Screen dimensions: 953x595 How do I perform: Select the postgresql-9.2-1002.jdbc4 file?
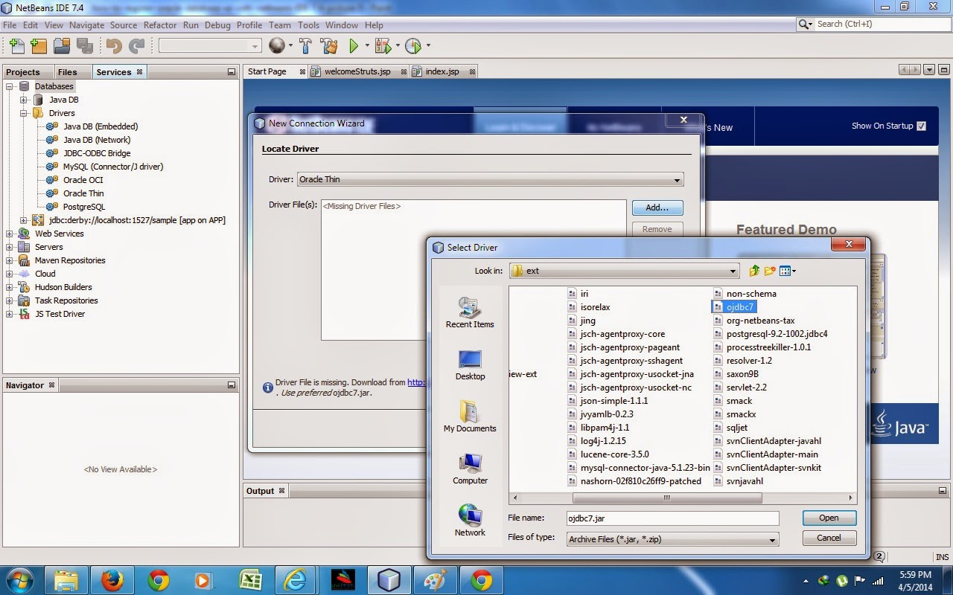[x=777, y=334]
